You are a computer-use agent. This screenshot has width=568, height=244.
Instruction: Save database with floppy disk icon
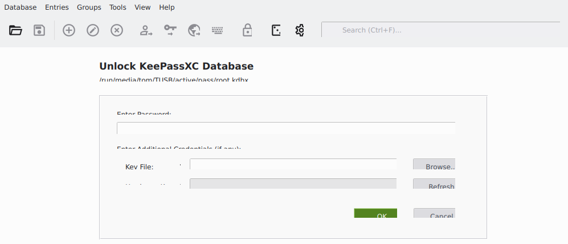point(39,30)
